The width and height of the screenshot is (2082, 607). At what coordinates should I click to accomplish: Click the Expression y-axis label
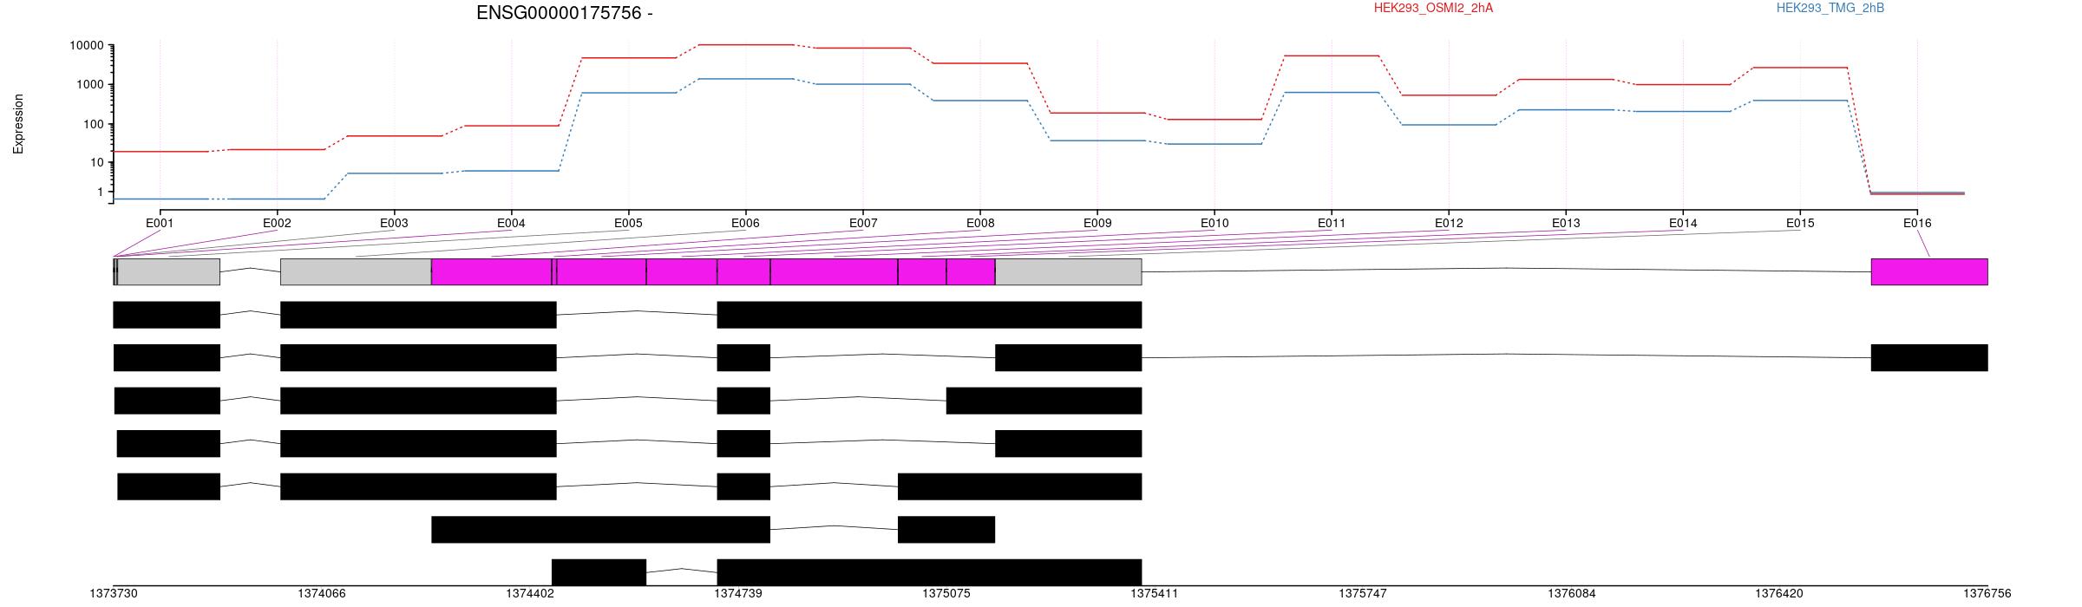(18, 124)
